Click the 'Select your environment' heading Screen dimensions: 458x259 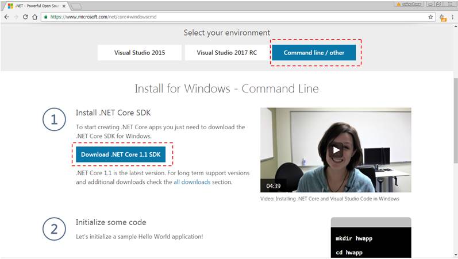[226, 33]
